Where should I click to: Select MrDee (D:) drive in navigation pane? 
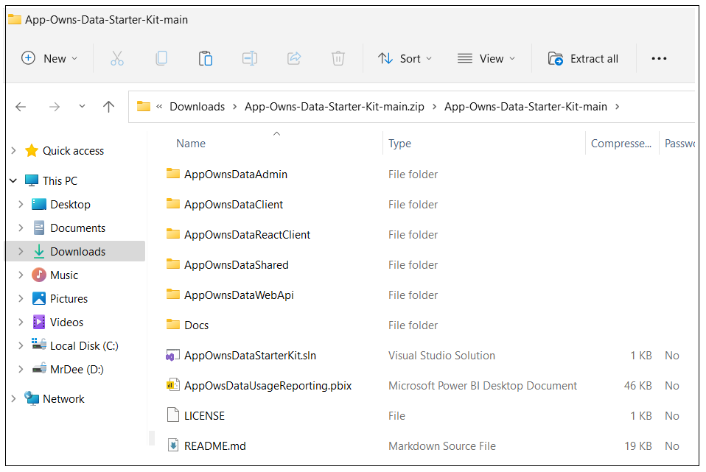[x=77, y=370]
